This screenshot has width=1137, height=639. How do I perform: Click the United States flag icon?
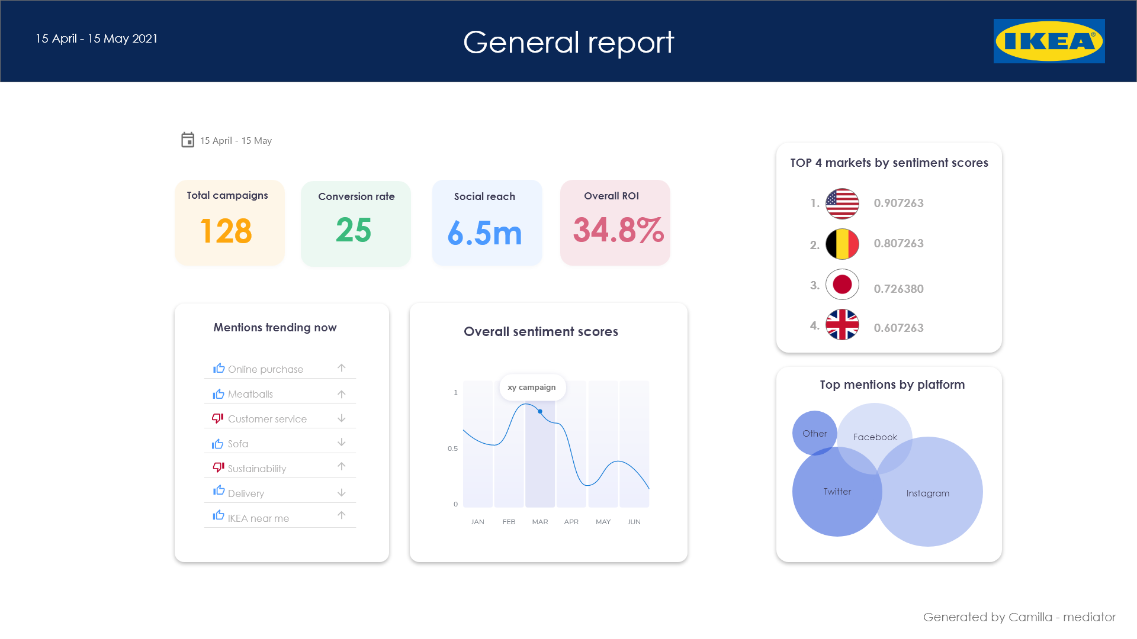[841, 204]
